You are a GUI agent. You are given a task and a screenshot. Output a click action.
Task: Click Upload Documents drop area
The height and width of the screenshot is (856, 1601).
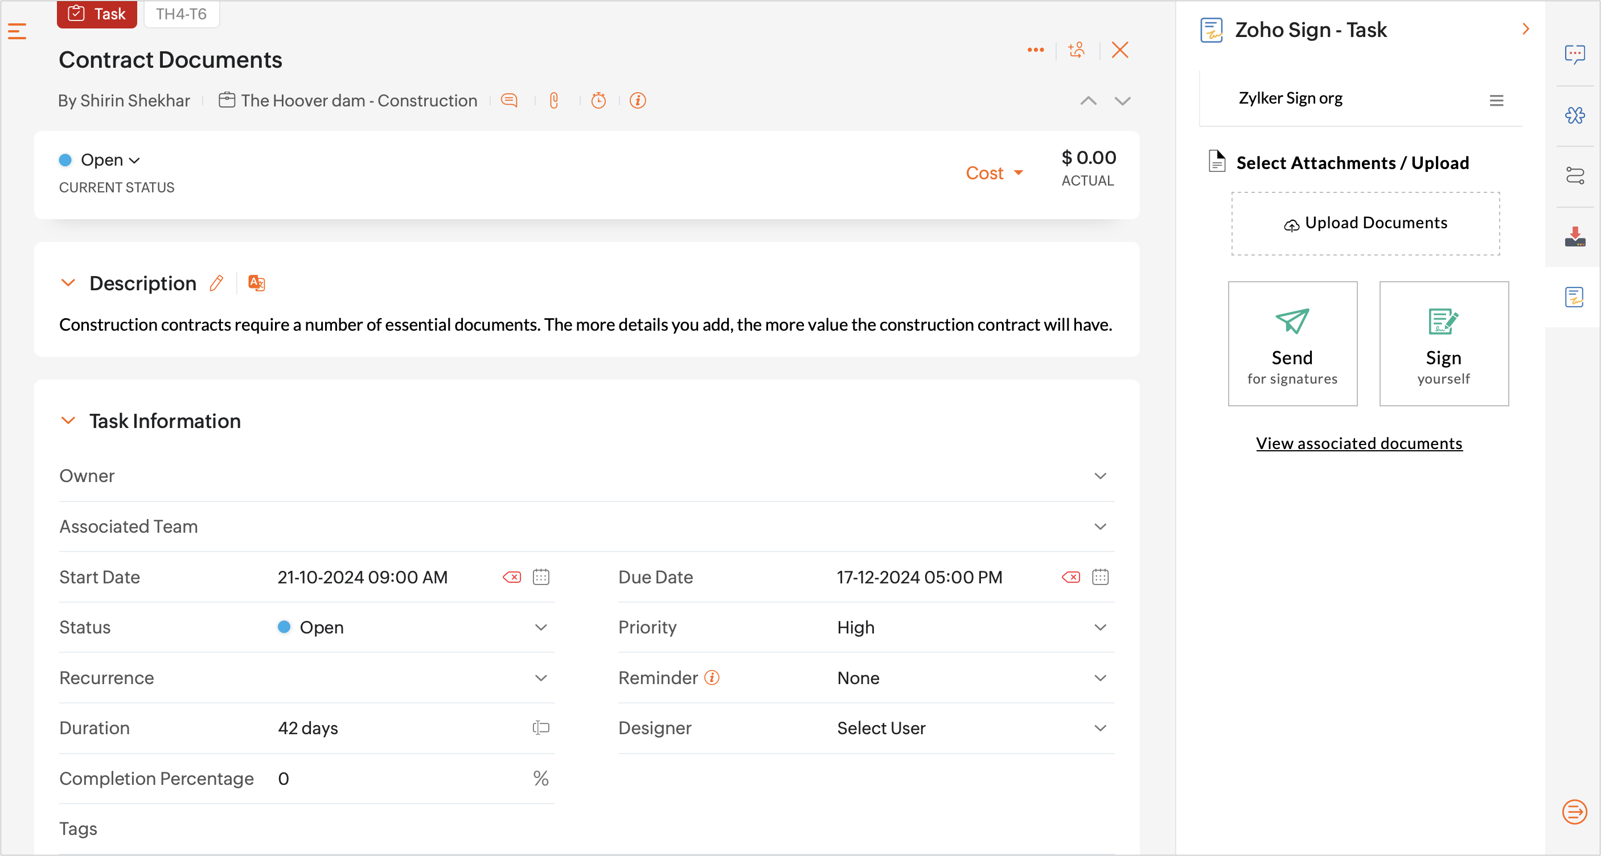click(1365, 223)
